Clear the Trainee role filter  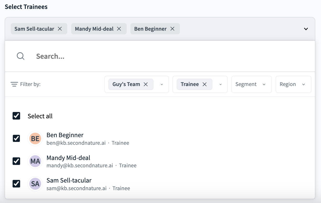tap(205, 84)
